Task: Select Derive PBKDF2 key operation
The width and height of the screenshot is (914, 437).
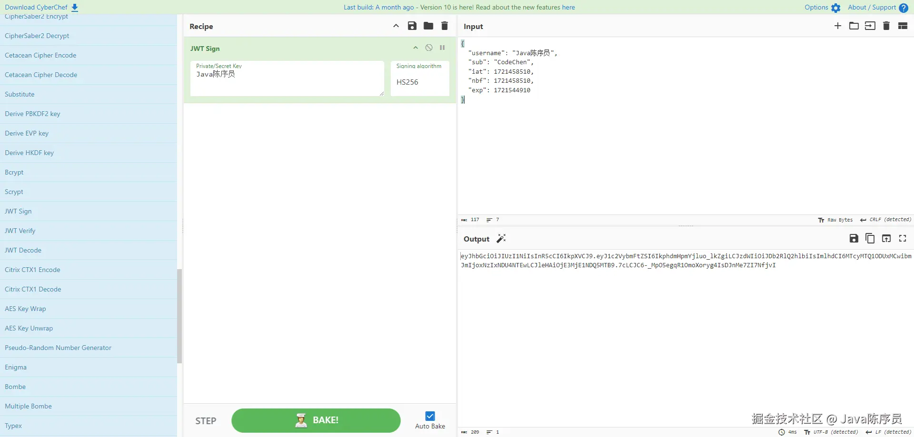Action: 88,114
